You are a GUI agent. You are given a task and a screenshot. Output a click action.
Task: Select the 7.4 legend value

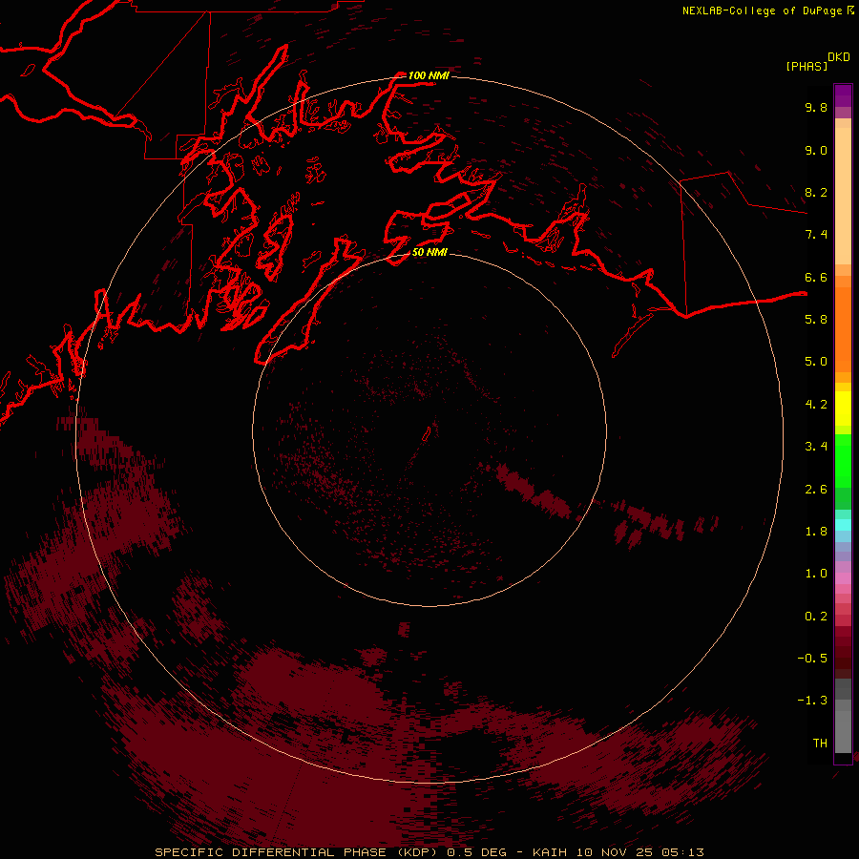point(816,235)
